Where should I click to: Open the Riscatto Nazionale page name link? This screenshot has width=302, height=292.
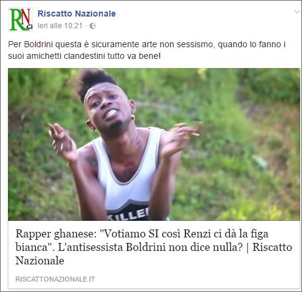(x=77, y=13)
